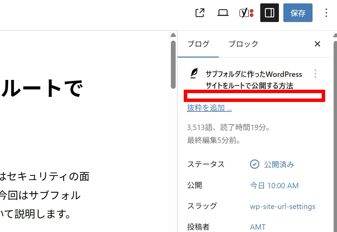Open the editor options three-dot menu
Viewport: 337px width, 232px height.
click(x=326, y=13)
